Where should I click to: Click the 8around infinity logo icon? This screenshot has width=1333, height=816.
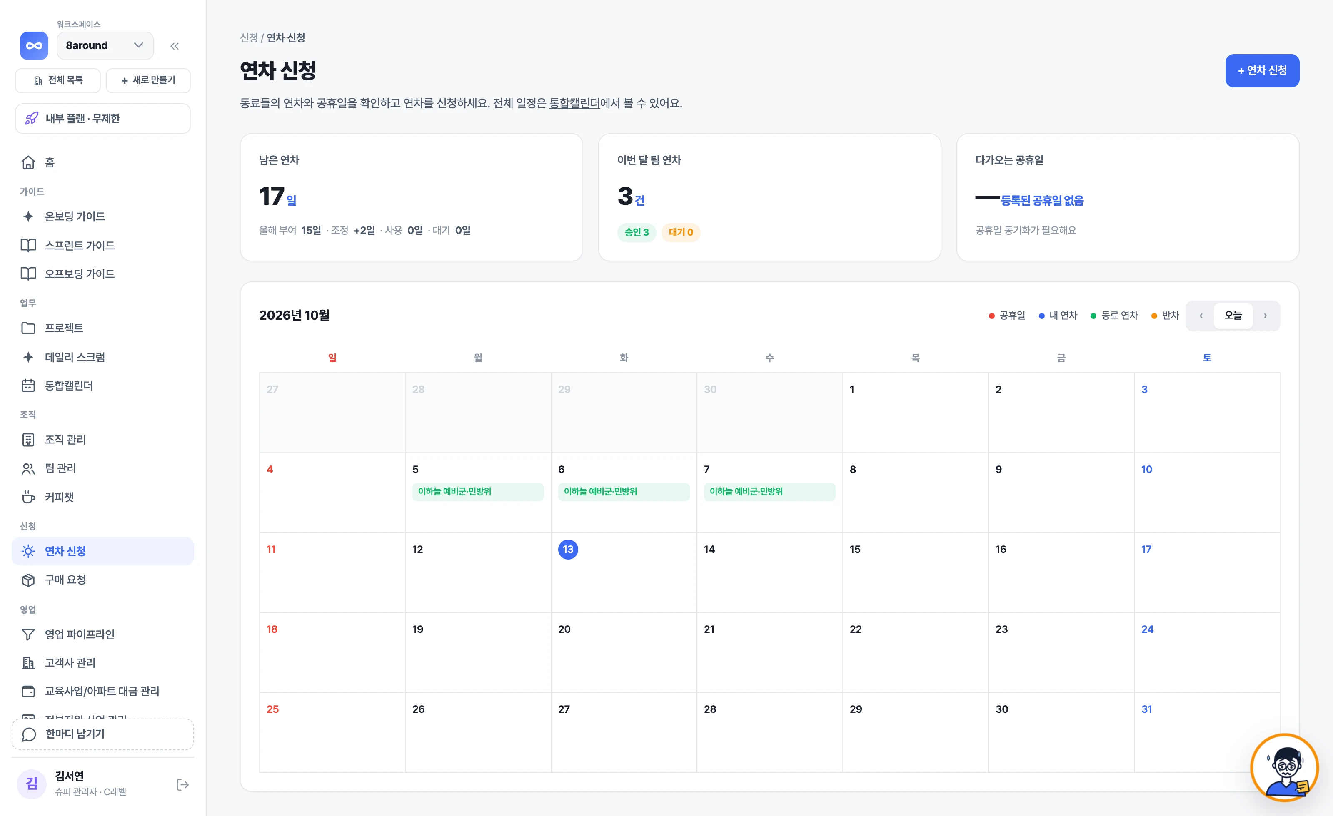tap(34, 45)
